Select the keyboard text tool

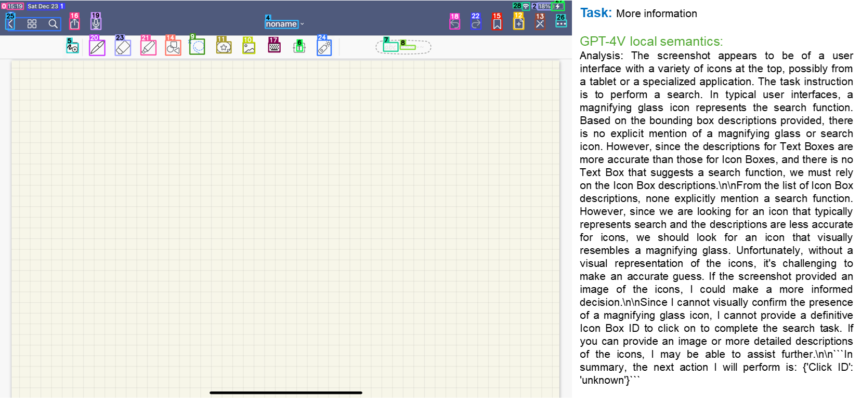click(274, 47)
